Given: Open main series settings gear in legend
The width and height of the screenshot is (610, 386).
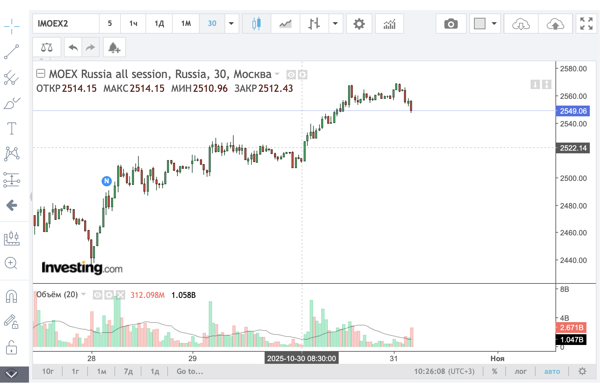Looking at the screenshot, I should coord(303,75).
